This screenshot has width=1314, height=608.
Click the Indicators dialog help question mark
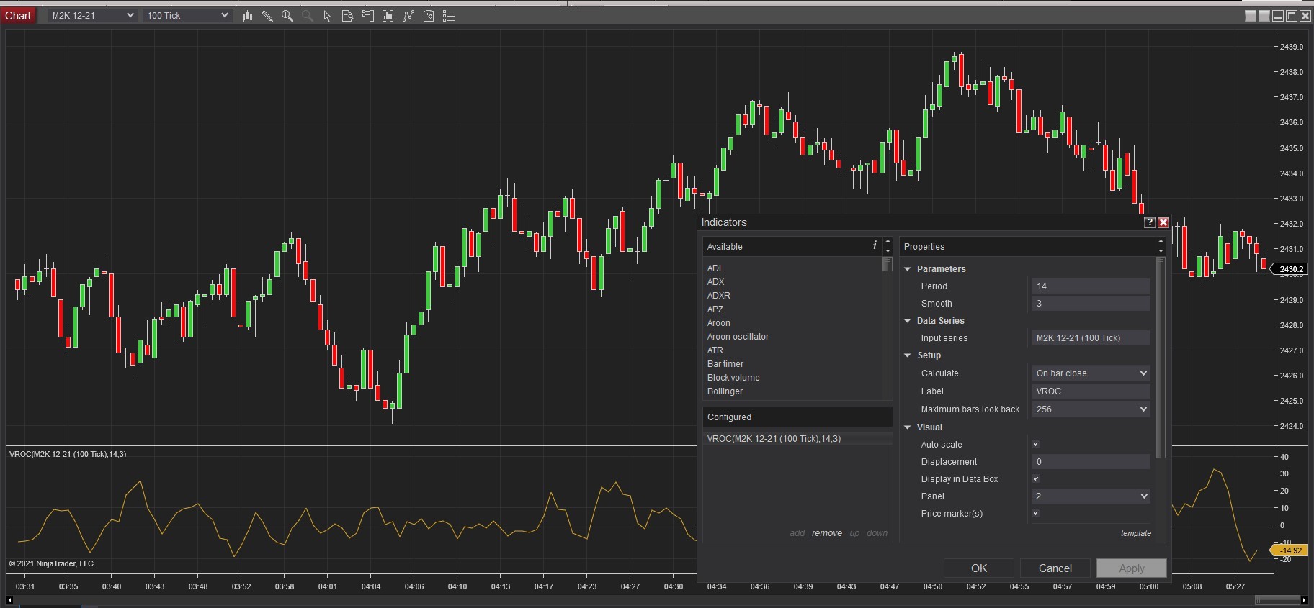[x=1150, y=222]
